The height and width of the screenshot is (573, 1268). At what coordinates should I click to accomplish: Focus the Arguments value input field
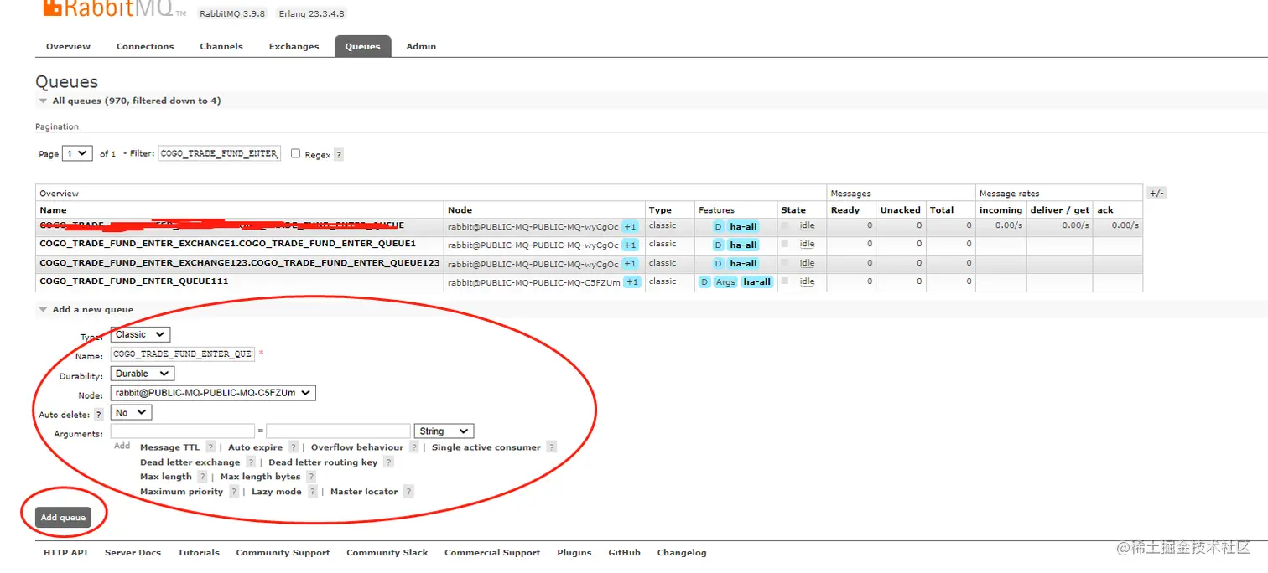pyautogui.click(x=338, y=431)
